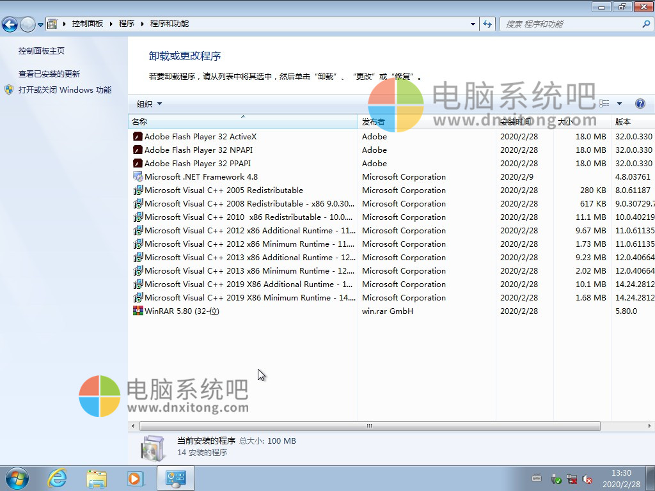Open Safely Remove Hardware tray icon
This screenshot has width=655, height=491.
pos(556,479)
